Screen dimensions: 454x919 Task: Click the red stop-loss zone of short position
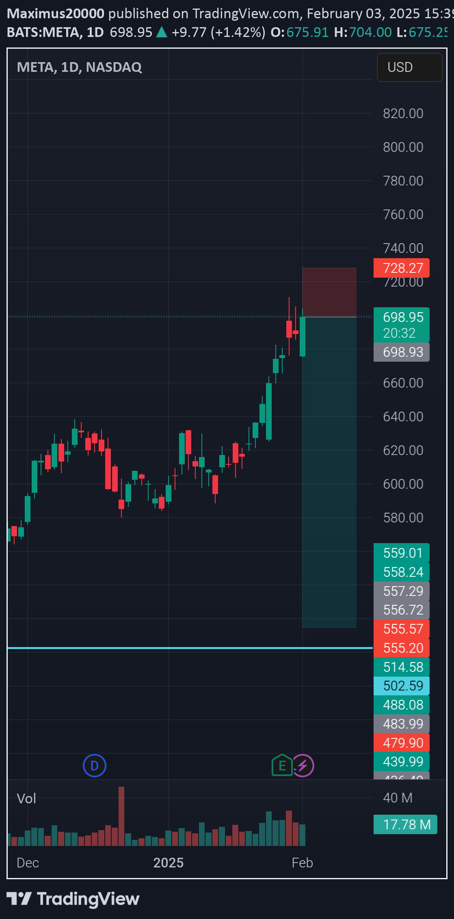click(x=329, y=292)
